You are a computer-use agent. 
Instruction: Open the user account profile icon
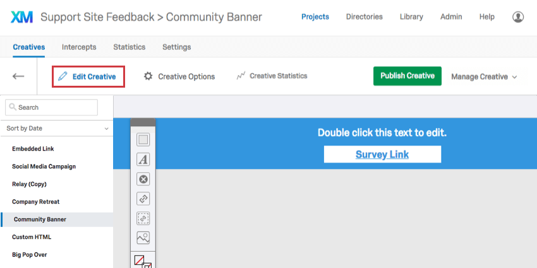(518, 17)
